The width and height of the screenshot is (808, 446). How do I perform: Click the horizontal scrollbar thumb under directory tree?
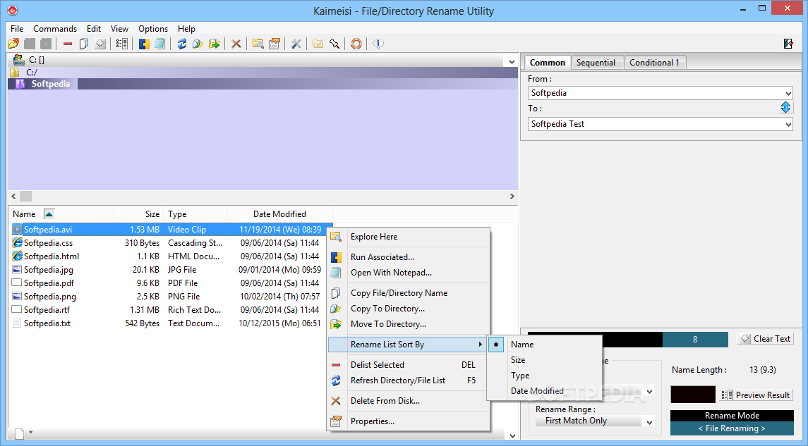[x=26, y=196]
